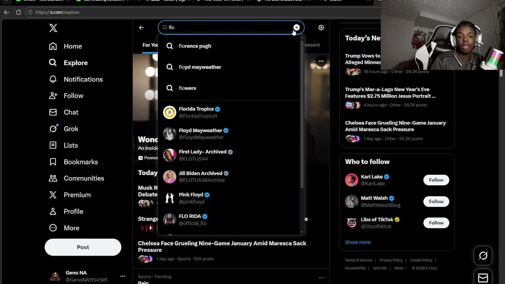The width and height of the screenshot is (505, 284).
Task: Follow Libs of TikTok
Action: (436, 223)
